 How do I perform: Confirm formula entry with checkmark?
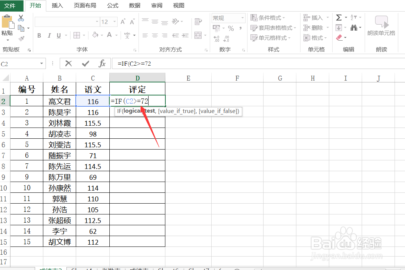(85, 63)
